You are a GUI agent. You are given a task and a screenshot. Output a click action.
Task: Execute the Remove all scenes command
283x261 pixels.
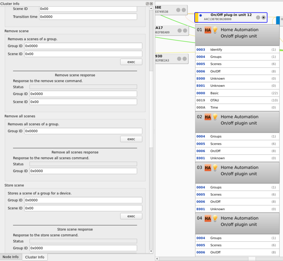pos(131,139)
